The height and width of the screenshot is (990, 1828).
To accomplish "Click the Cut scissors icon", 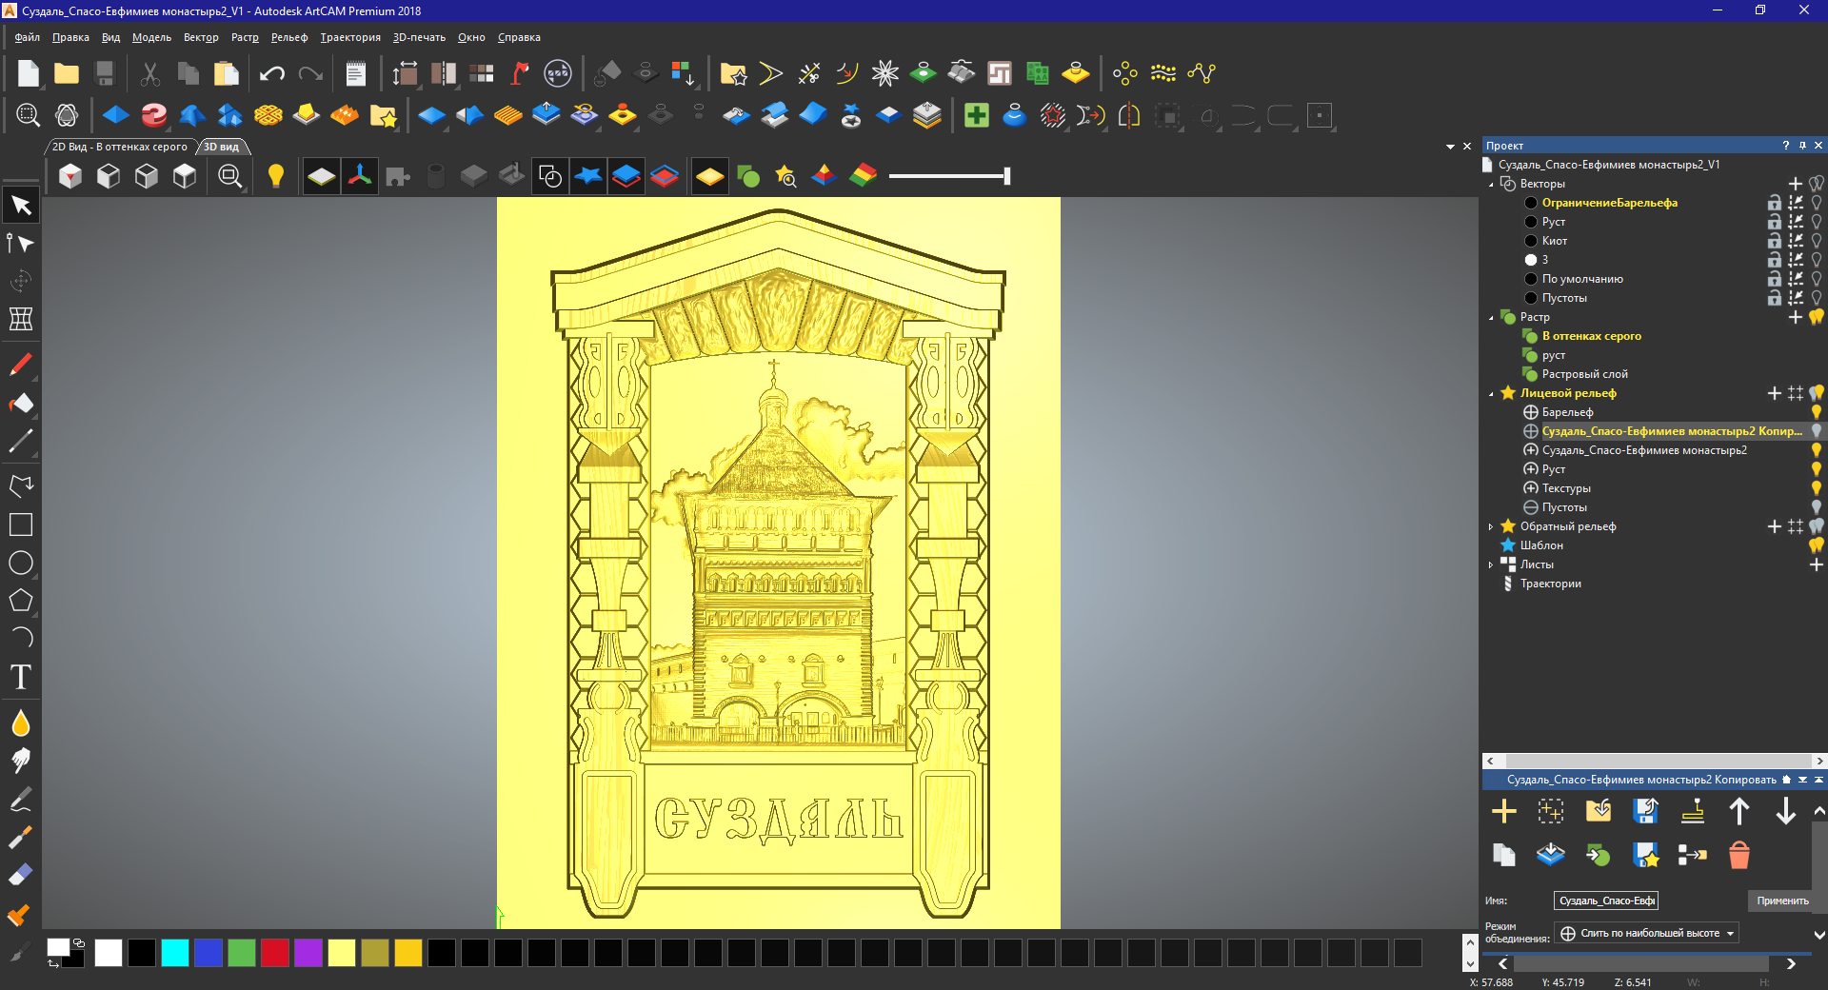I will click(149, 73).
